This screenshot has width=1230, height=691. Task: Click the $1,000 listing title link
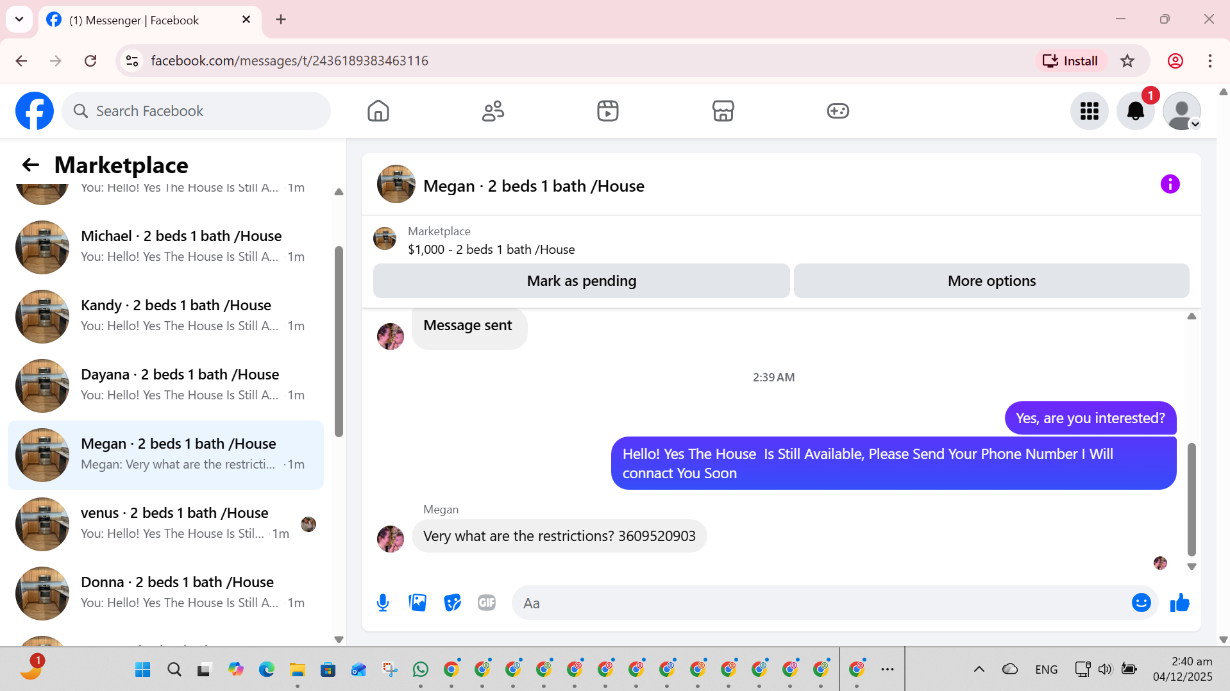point(491,249)
